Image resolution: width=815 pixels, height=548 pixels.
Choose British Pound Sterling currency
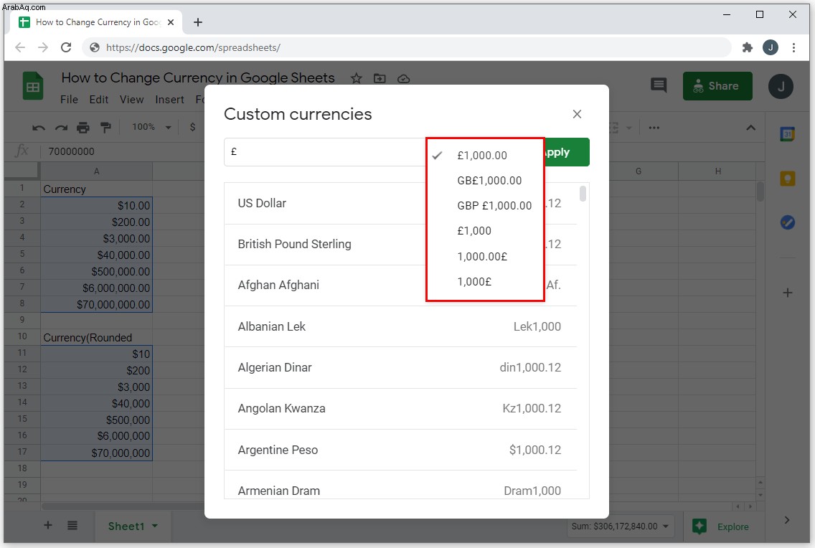(x=400, y=245)
